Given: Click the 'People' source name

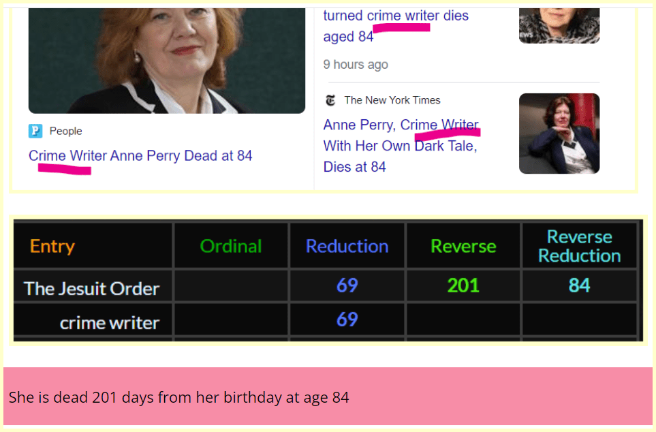Looking at the screenshot, I should point(66,131).
